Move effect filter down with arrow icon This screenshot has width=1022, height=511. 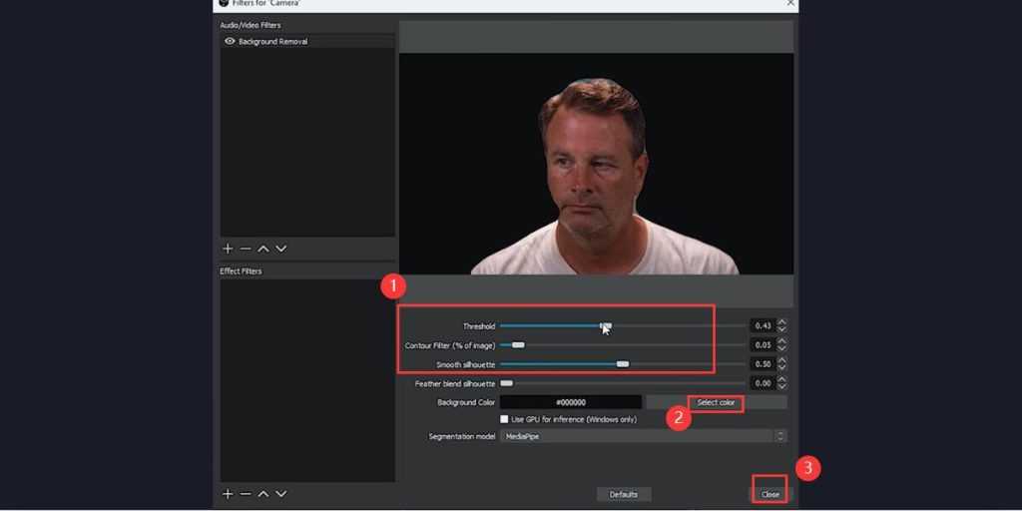point(281,494)
